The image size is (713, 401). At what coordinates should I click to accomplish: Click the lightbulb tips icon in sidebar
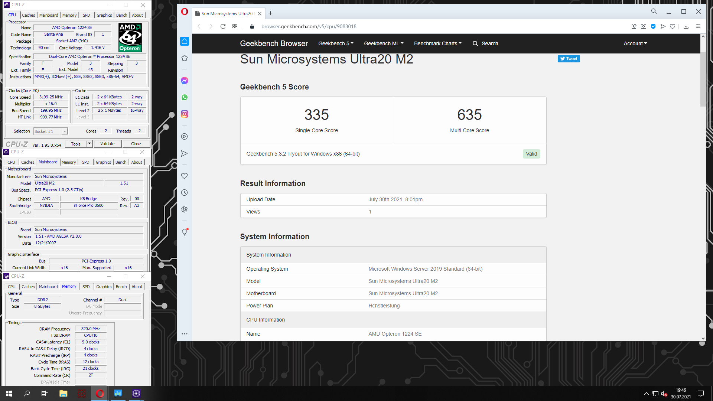185,232
